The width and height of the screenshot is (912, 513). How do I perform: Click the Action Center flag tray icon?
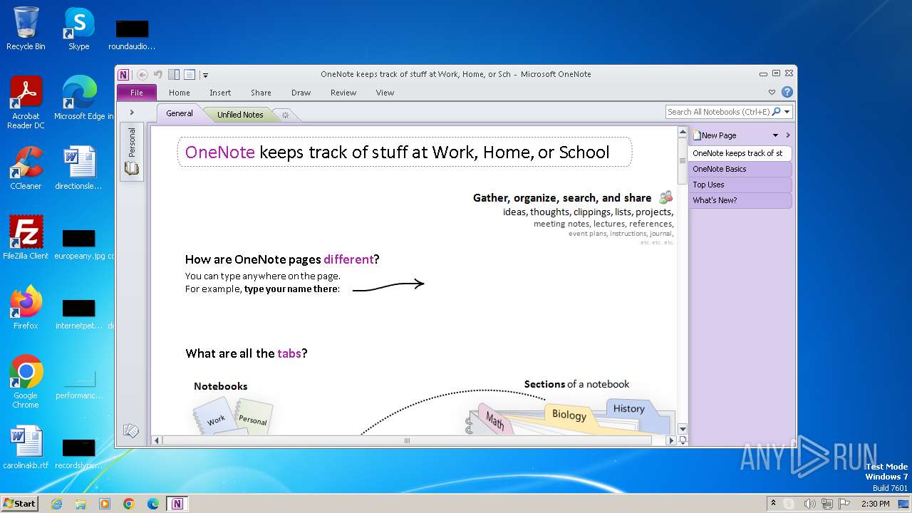click(x=844, y=504)
